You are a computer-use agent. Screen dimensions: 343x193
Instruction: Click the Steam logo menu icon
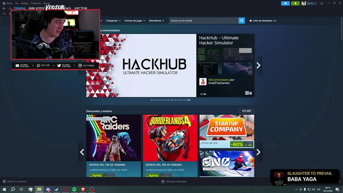4,3
